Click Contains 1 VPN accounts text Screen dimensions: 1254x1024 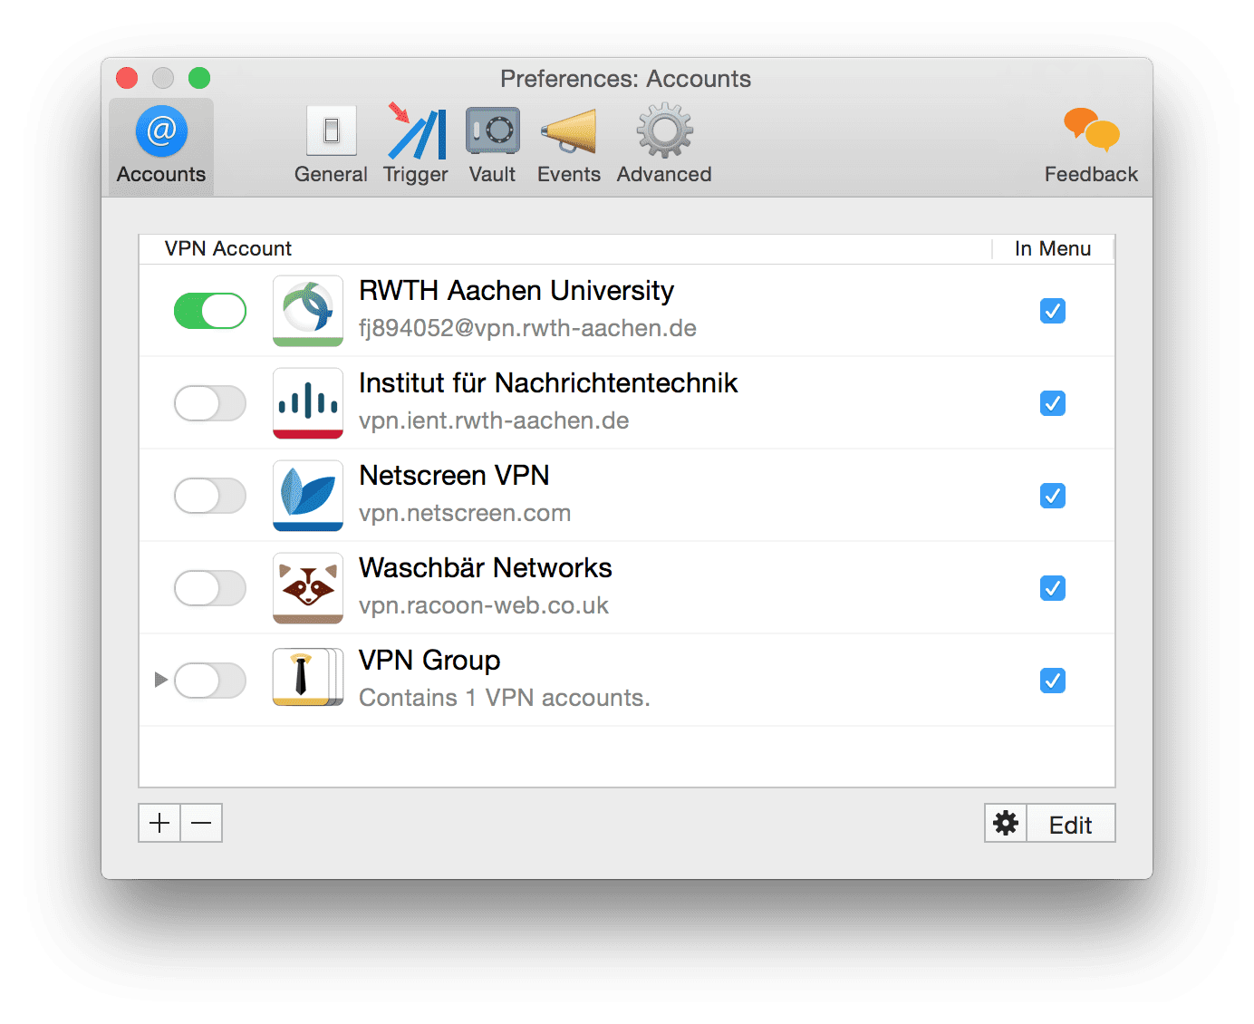click(505, 698)
